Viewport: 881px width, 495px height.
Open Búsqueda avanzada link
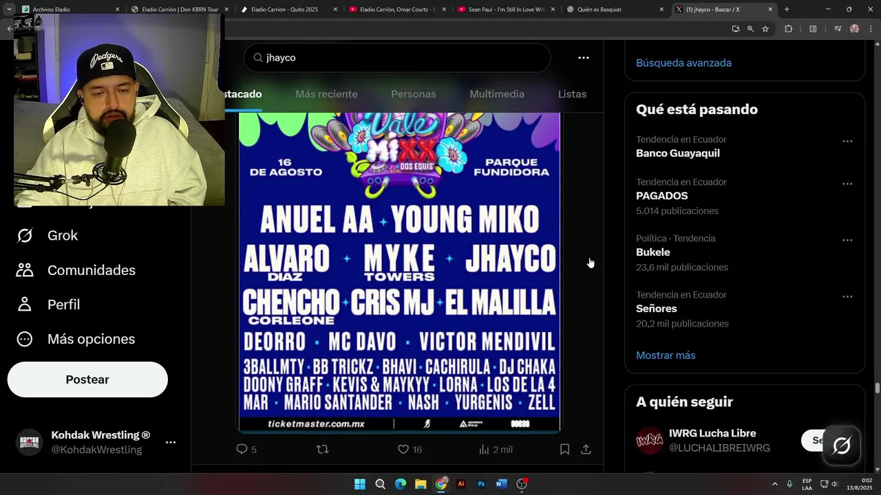click(x=683, y=63)
